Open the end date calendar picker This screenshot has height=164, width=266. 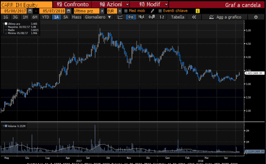coord(68,11)
